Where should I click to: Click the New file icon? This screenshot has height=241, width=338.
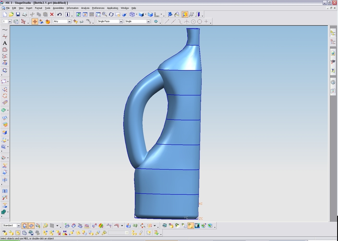tap(5, 15)
